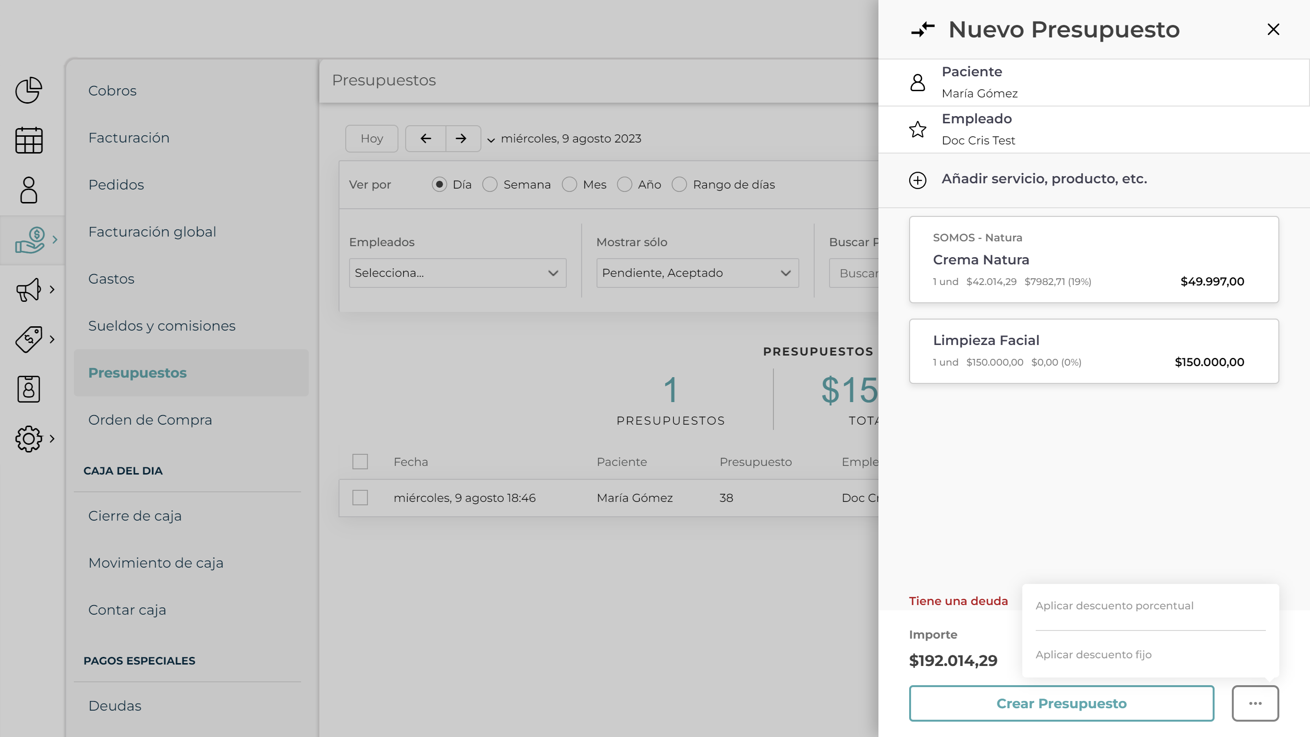Expand the price tag section chevron

52,340
